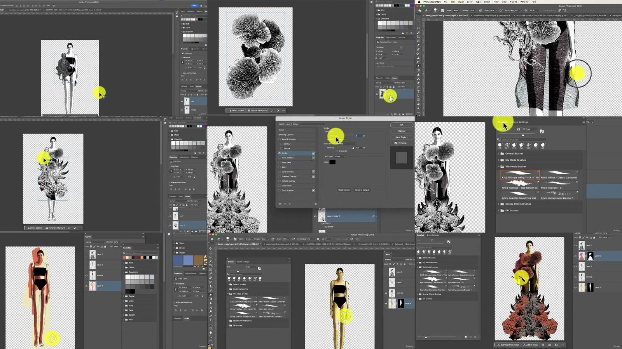Hide Layer 4 copy 3 with its eye icon
Viewport: 622px width, 349px height.
(315, 216)
